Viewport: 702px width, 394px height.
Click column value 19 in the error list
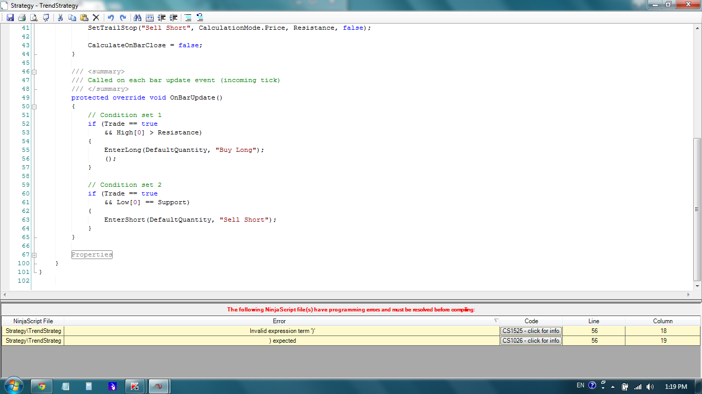(663, 341)
